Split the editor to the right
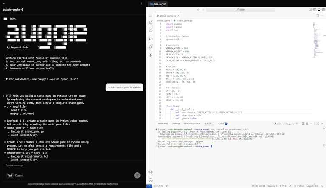Screen dimensions: 326x188 [318, 16]
